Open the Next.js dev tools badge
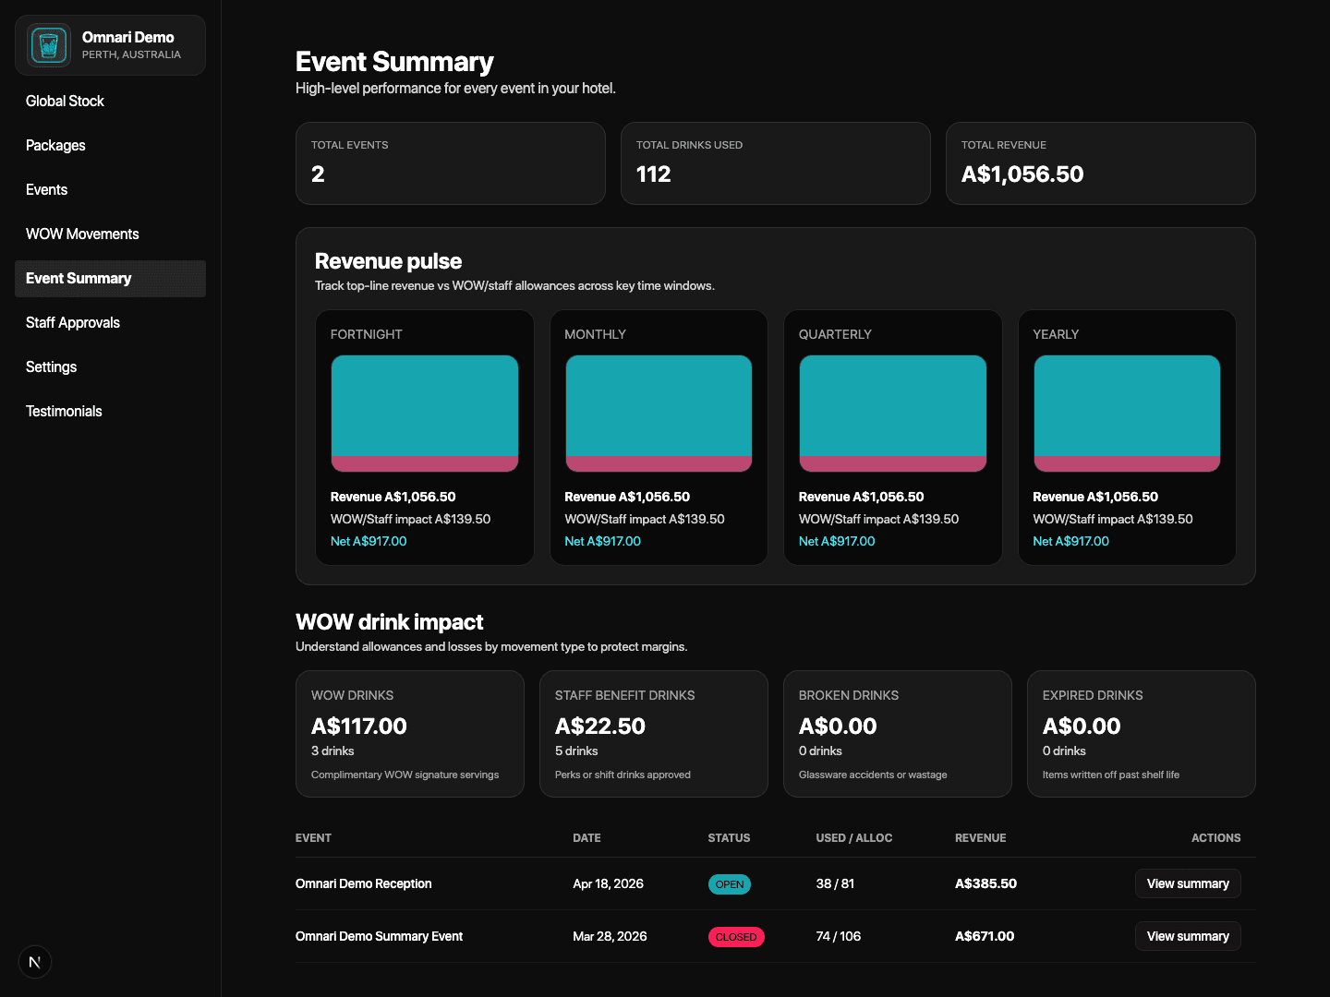Screen dimensions: 1330x997 [35, 962]
